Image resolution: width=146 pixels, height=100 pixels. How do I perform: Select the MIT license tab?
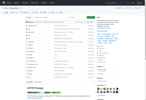[x=38, y=82]
